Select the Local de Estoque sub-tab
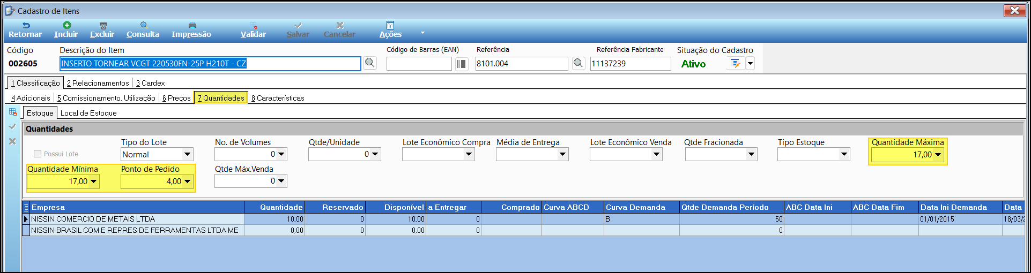The height and width of the screenshot is (273, 1031). [x=88, y=113]
